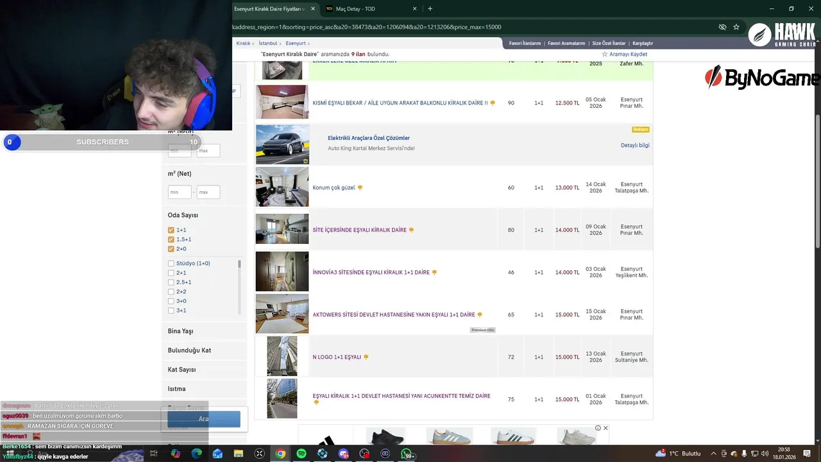Open Spotify from the taskbar
821x462 pixels.
(301, 454)
